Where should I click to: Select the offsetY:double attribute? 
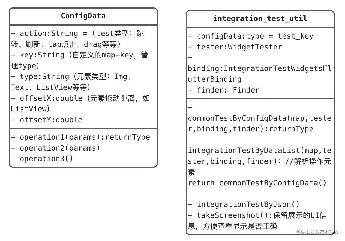[47, 120]
